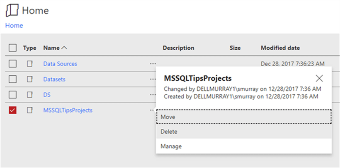Click the Size column header
The image size is (340, 168).
(x=235, y=48)
